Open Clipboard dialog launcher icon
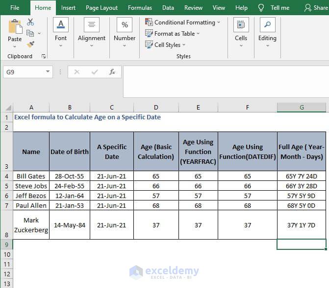 pos(44,56)
